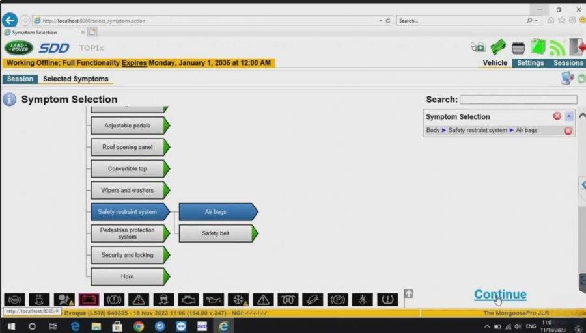Click the red battery warning icon
This screenshot has height=333, width=586.
point(89,300)
